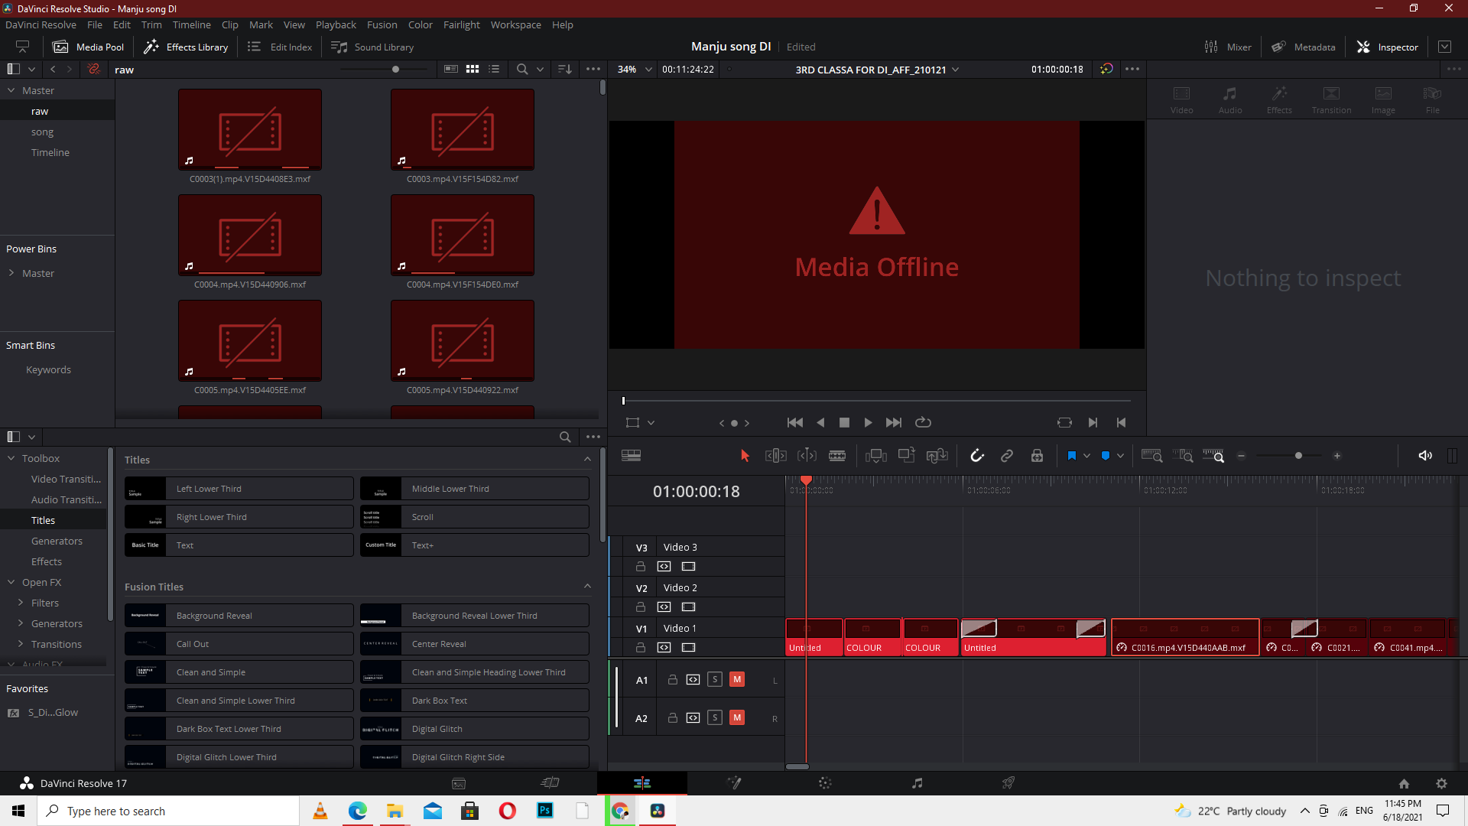1468x826 pixels.
Task: Open Timeline View Options icon
Action: click(x=632, y=456)
